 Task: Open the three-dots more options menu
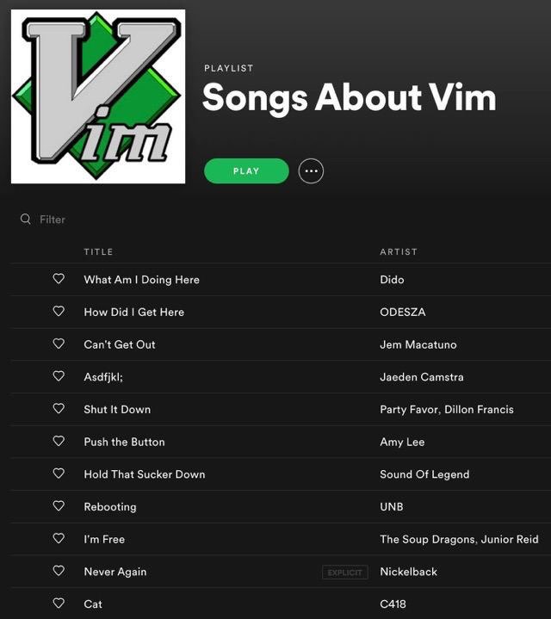[x=311, y=171]
